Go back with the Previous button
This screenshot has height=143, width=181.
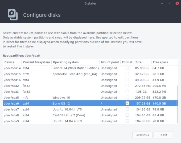pos(143,135)
